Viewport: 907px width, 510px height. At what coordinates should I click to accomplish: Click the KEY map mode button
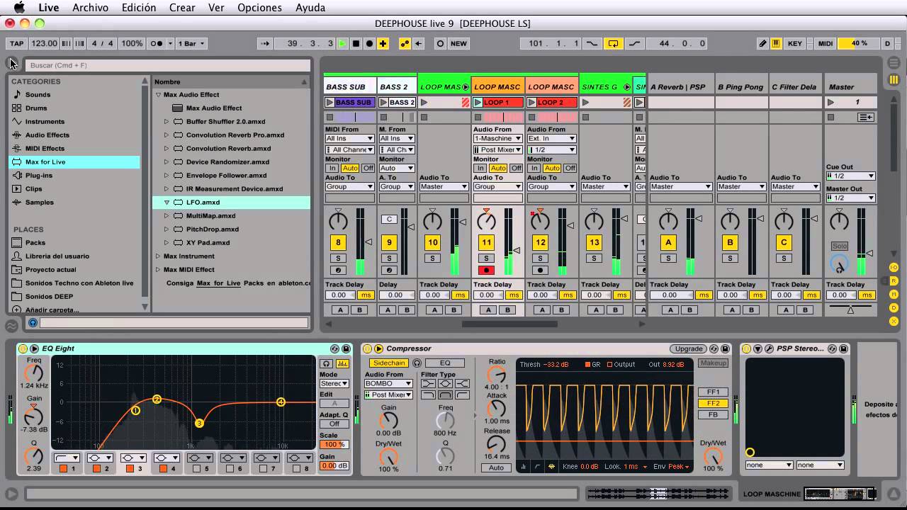click(x=795, y=43)
